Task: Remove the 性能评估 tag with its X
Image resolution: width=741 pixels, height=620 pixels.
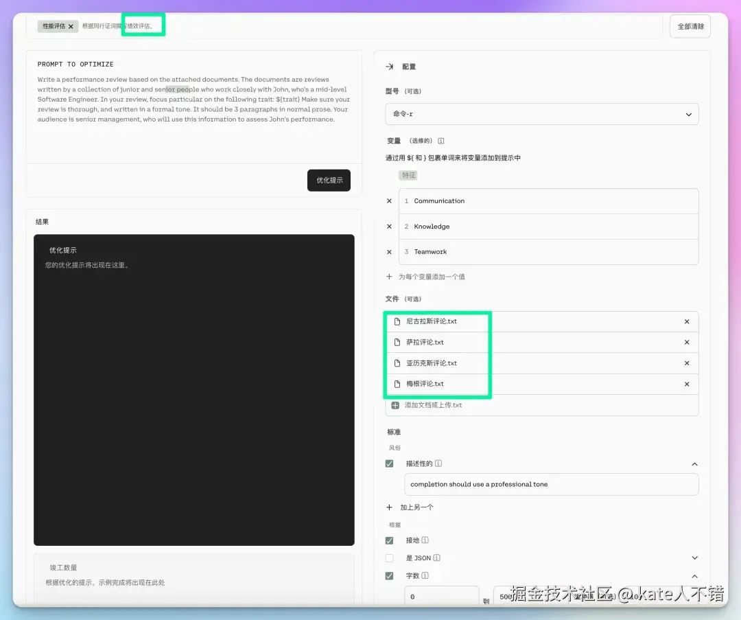Action: pyautogui.click(x=71, y=27)
